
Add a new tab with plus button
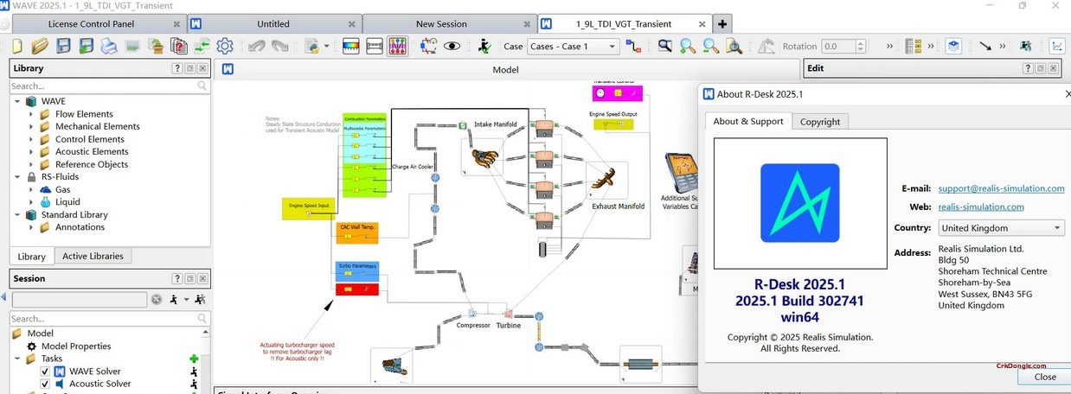723,23
